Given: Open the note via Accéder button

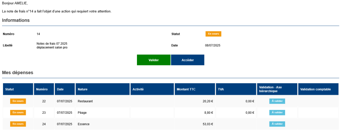Looking at the screenshot, I should click(187, 60).
